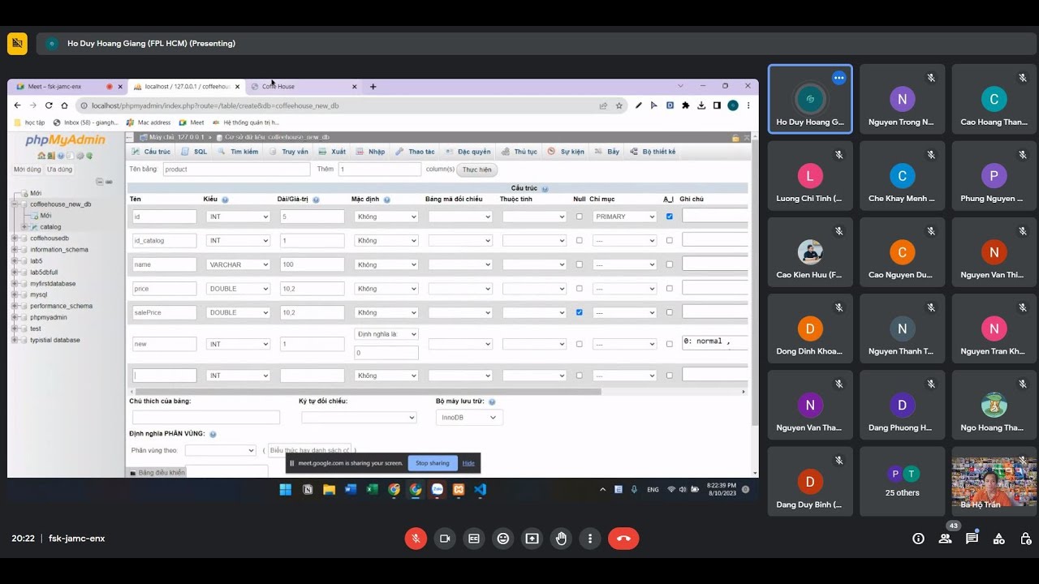Image resolution: width=1039 pixels, height=584 pixels.
Task: Click the Thực hiện button
Action: click(477, 170)
